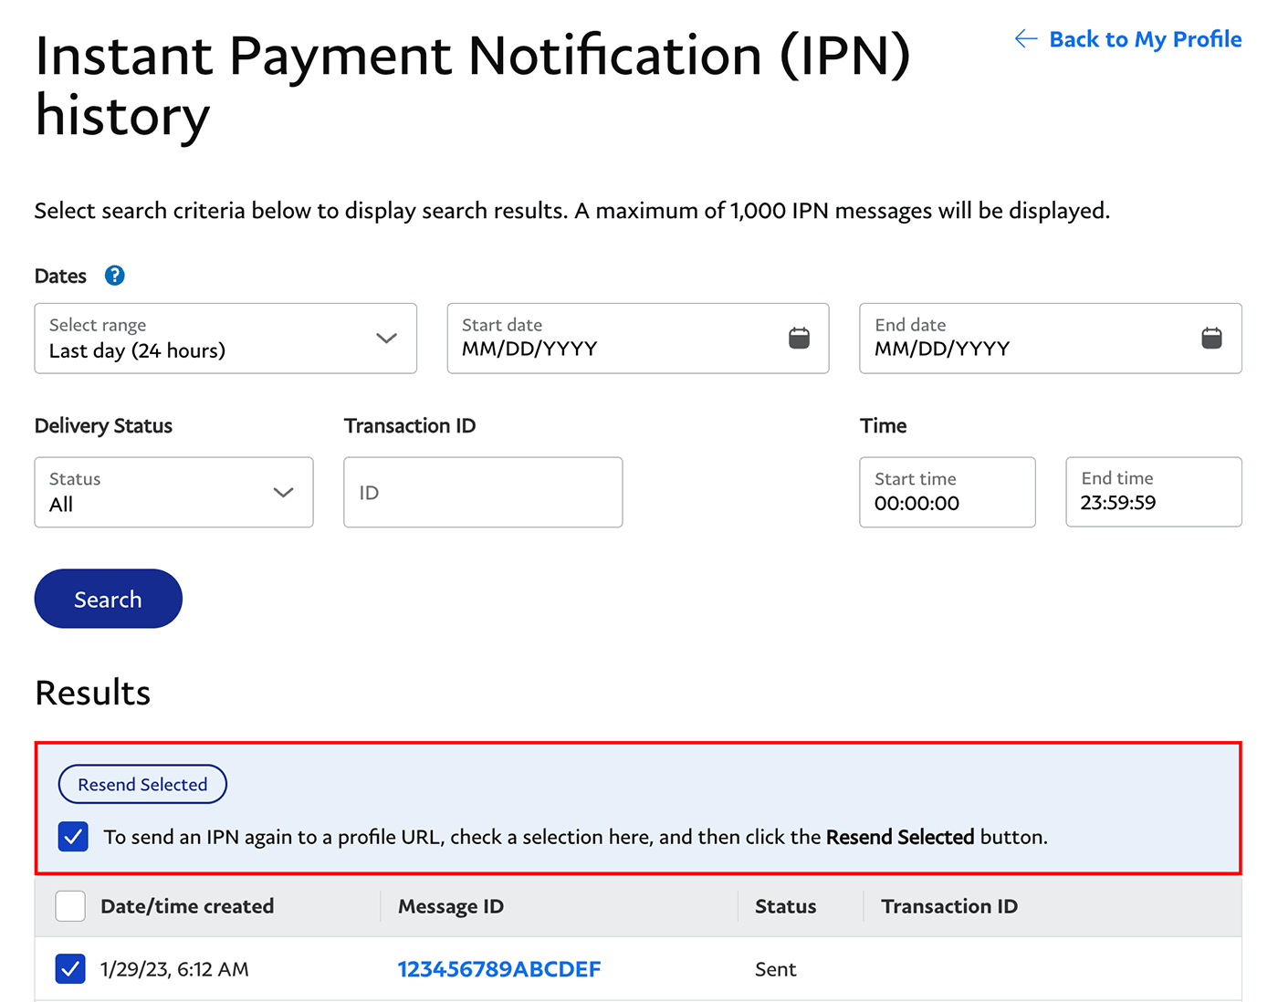Screen dimensions: 1278x1002
Task: Click the Dates help question mark
Action: tap(114, 275)
